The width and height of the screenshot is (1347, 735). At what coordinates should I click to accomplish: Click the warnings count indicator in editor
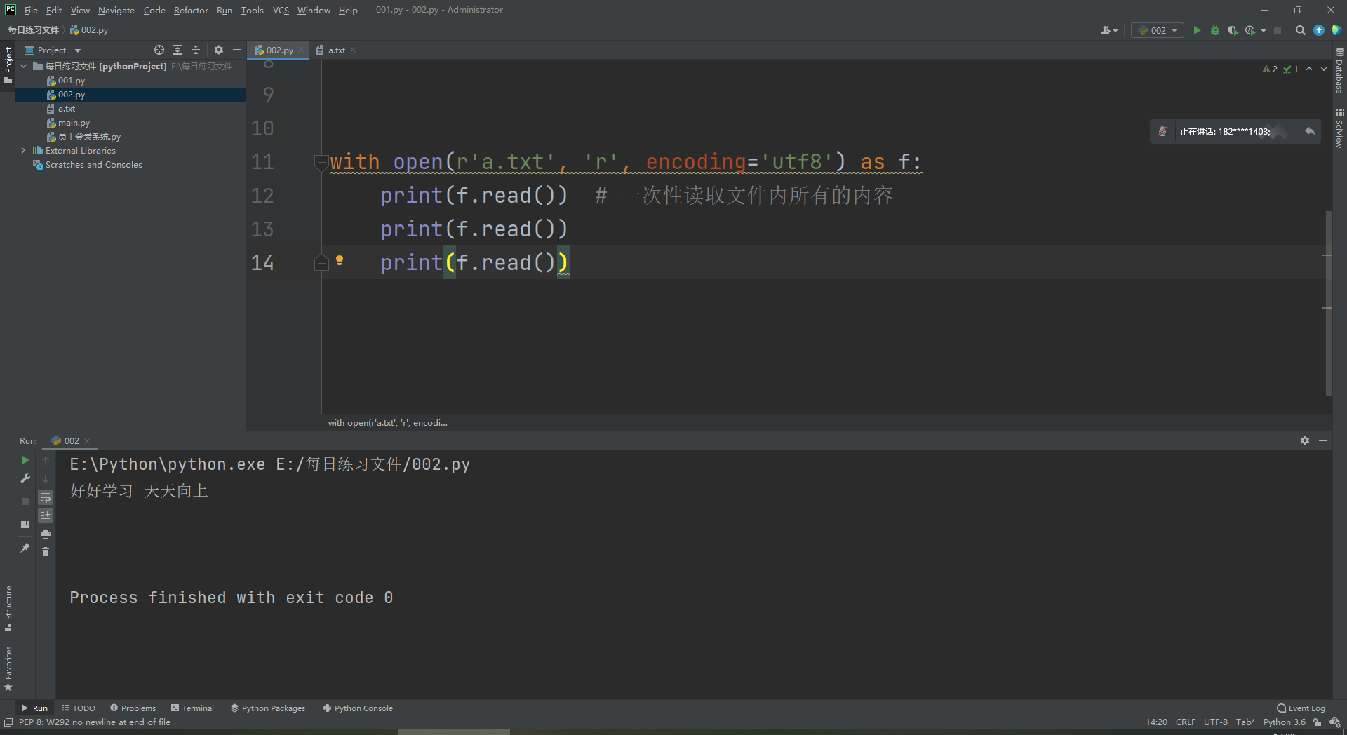(1270, 69)
